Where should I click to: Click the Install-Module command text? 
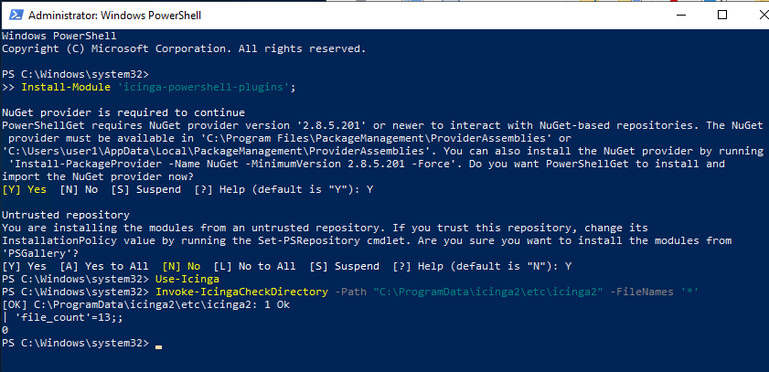tap(66, 87)
